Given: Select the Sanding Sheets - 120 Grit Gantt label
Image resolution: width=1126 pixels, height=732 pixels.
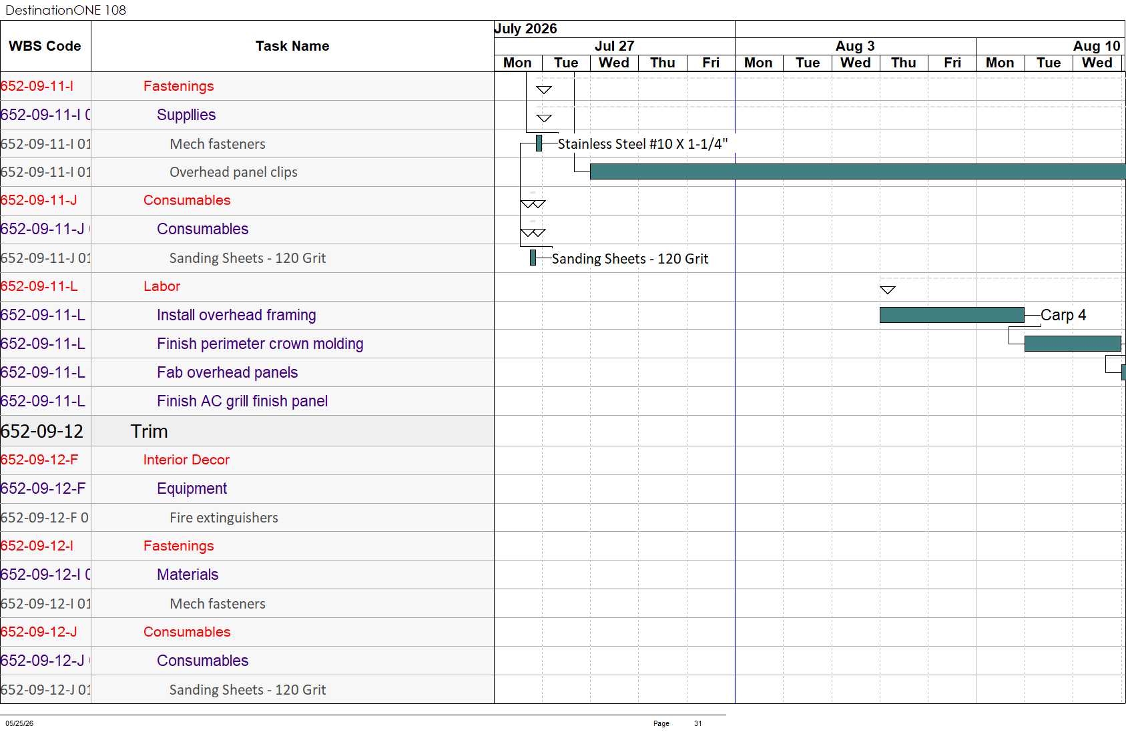Looking at the screenshot, I should click(x=630, y=259).
